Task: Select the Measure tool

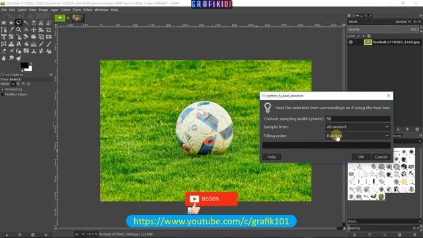Action: [x=26, y=30]
